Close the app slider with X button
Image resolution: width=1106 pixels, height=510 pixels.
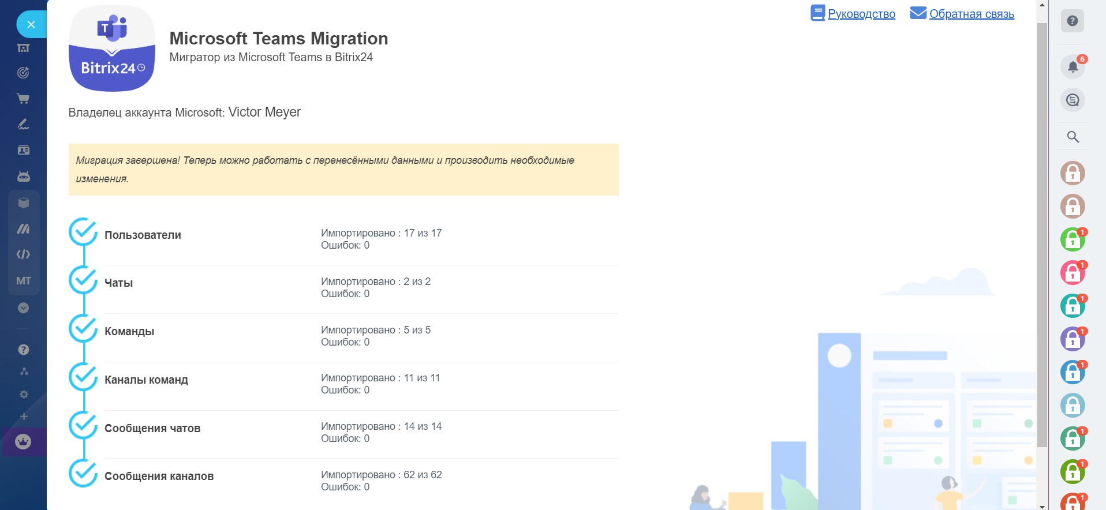(x=31, y=24)
